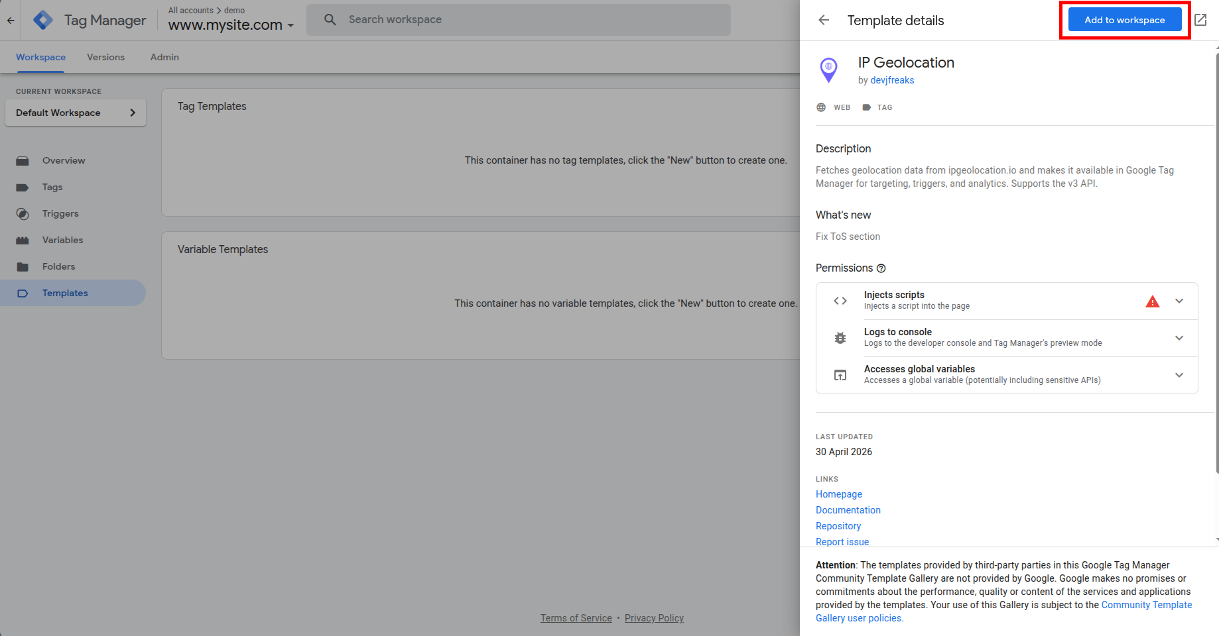
Task: Open Terms of Service link
Action: click(x=576, y=618)
